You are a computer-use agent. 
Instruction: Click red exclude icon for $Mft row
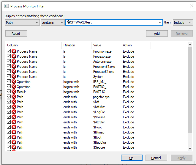pyautogui.click(x=14, y=102)
